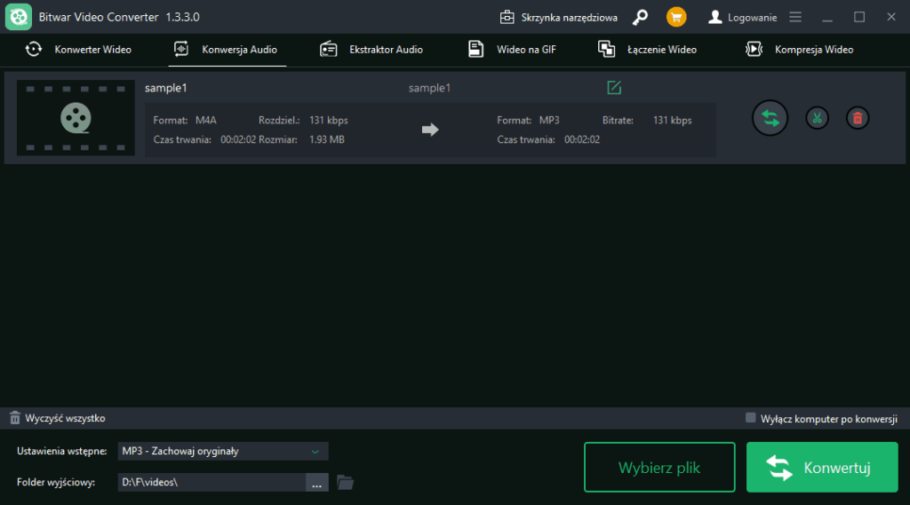The height and width of the screenshot is (505, 910).
Task: Click the sample1 film reel thumbnail
Action: coord(76,118)
